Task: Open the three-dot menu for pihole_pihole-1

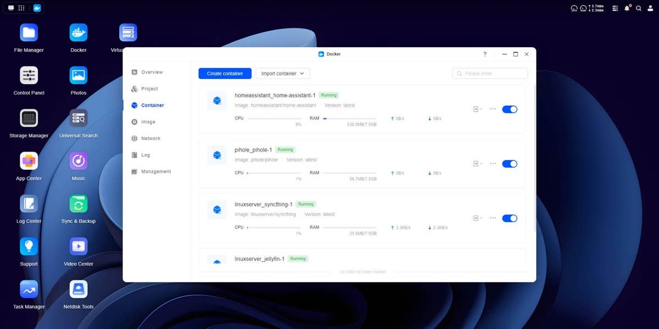Action: (x=493, y=164)
